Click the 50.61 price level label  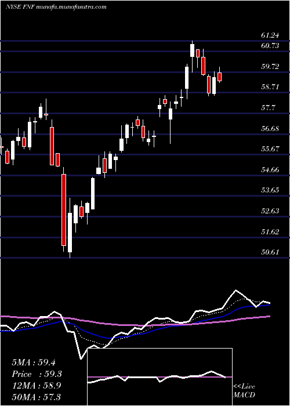(x=270, y=252)
